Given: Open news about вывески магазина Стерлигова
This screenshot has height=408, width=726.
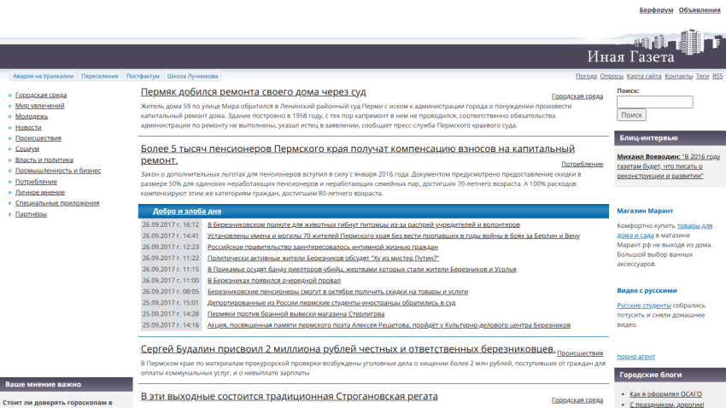Looking at the screenshot, I should coord(296,313).
